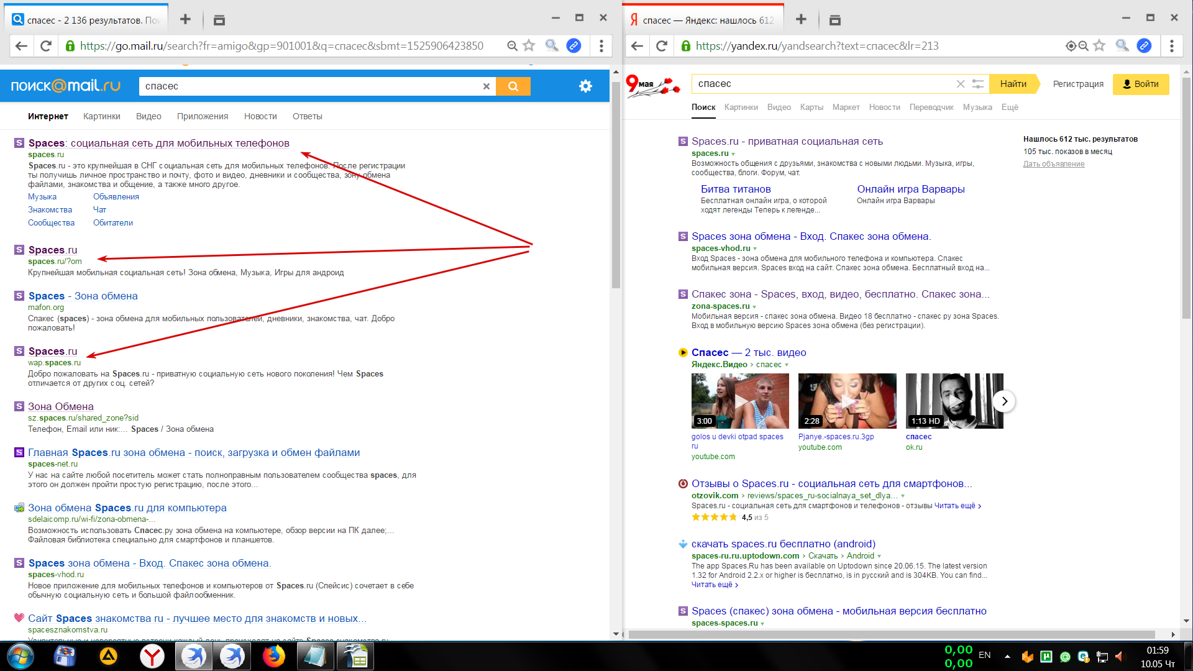The width and height of the screenshot is (1193, 671).
Task: Click zoom-out magnifier in go.mail.ru address bar
Action: tap(512, 45)
